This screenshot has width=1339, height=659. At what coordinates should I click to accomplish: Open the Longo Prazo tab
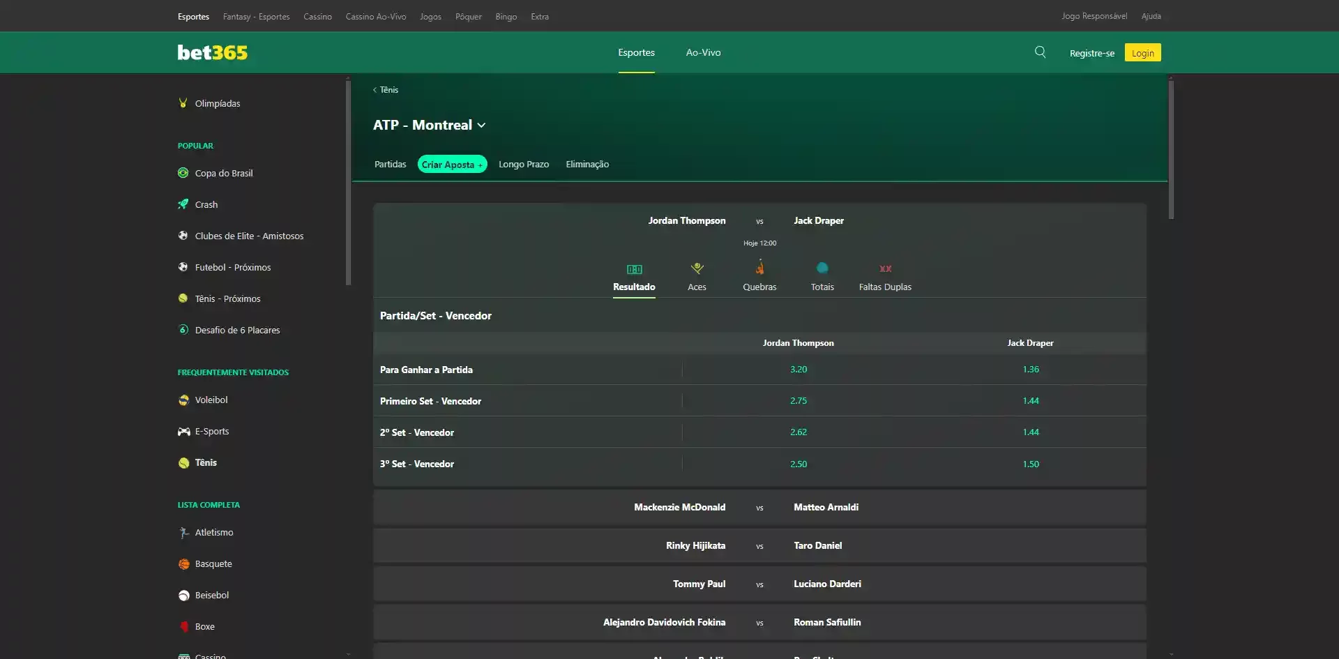click(x=524, y=164)
